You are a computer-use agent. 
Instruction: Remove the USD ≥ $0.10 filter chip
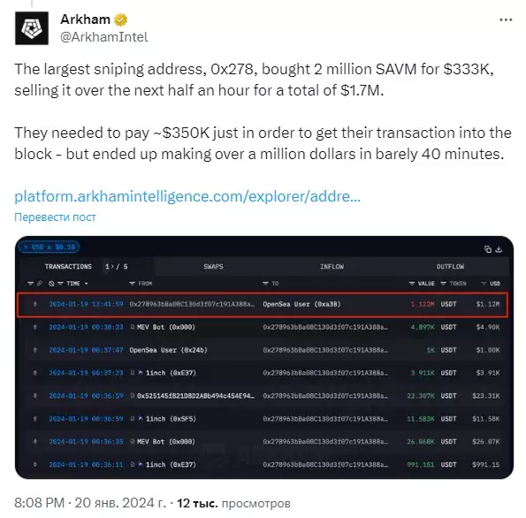(x=26, y=248)
